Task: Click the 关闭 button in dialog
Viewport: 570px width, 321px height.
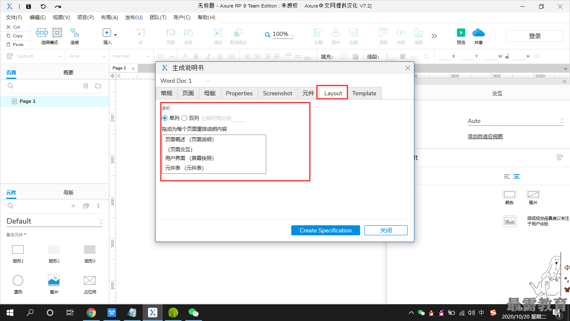Action: point(386,230)
